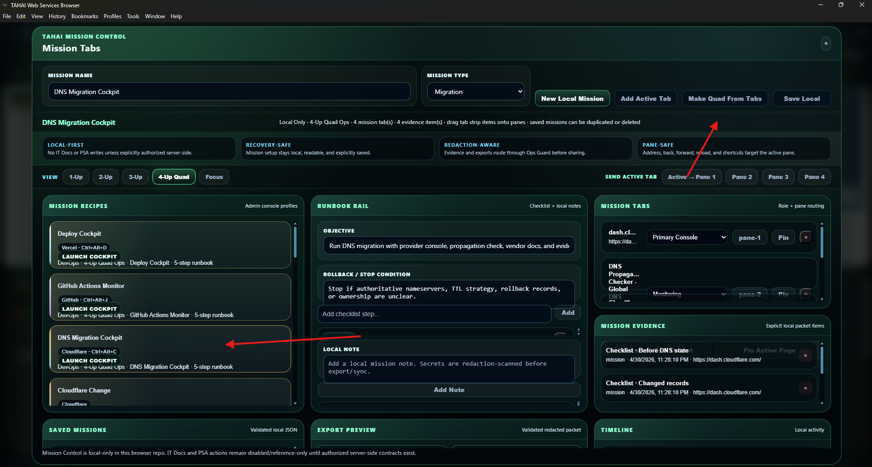Viewport: 872px width, 467px height.
Task: Delete the Checklist Before DNS state evidence
Action: 805,355
